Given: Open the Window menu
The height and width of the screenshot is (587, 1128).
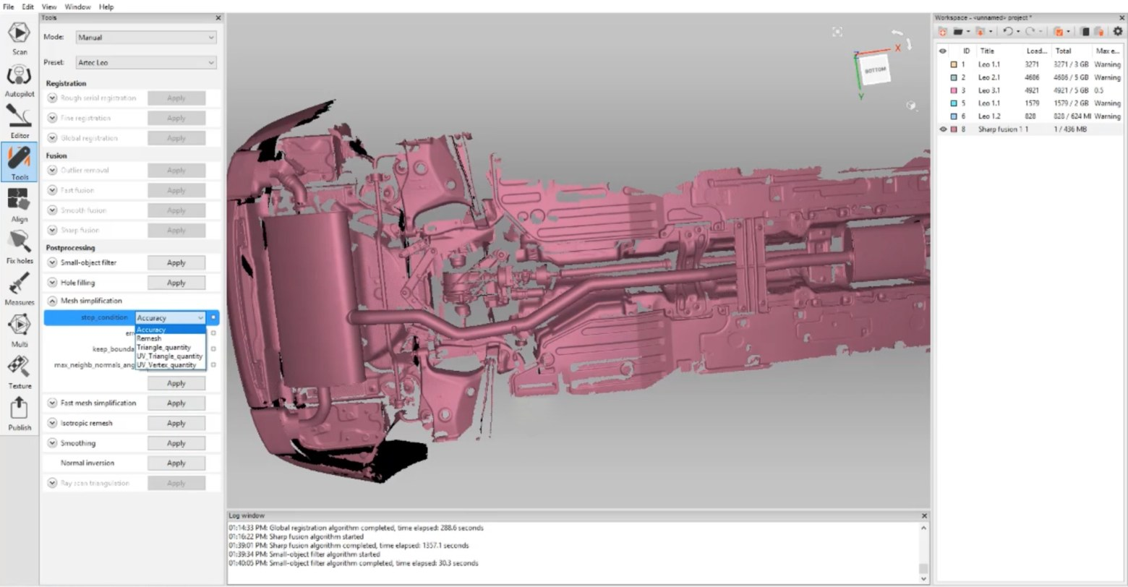Looking at the screenshot, I should coord(77,7).
